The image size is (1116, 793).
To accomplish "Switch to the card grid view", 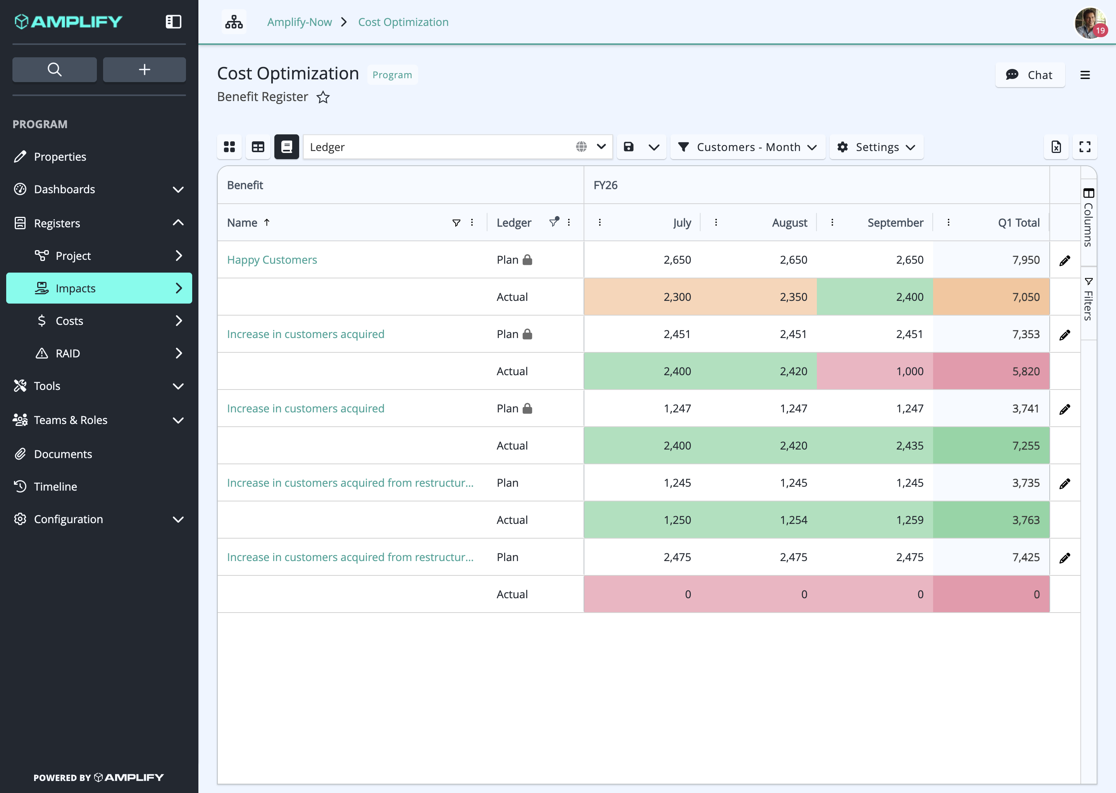I will click(x=229, y=147).
